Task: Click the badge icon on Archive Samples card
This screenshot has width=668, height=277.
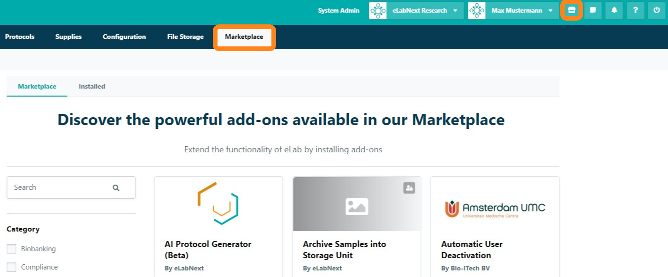Action: [409, 188]
